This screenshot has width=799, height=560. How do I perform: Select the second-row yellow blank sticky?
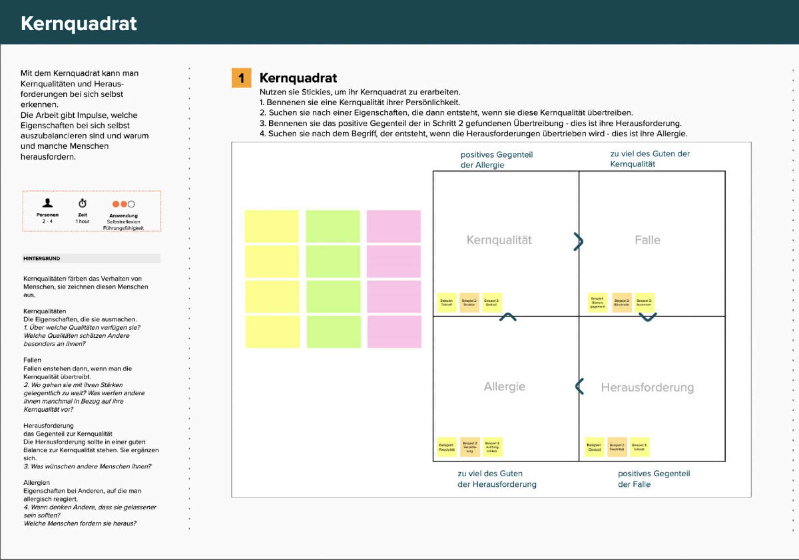tap(272, 261)
